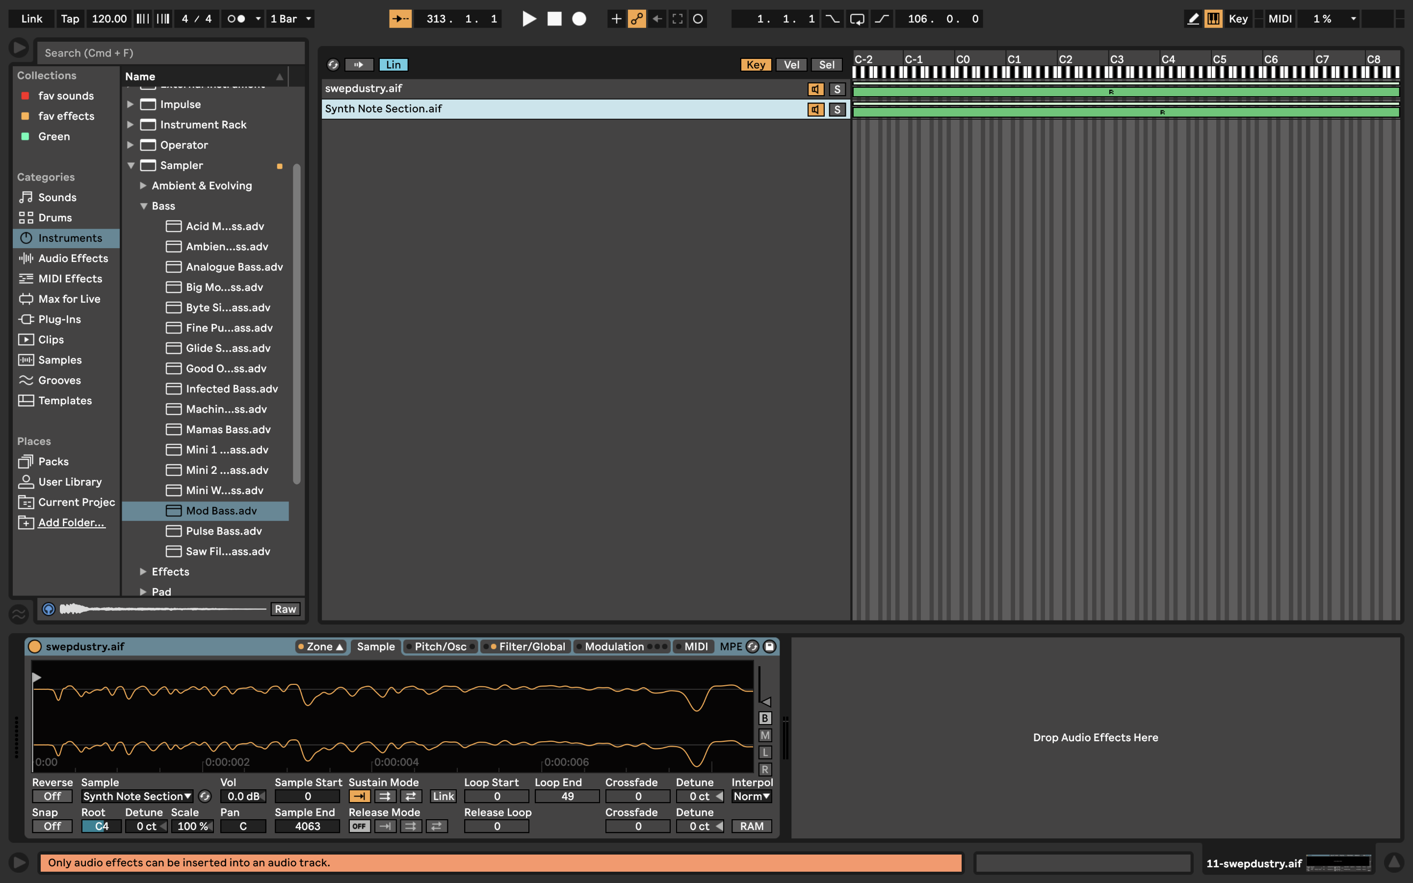Image resolution: width=1413 pixels, height=883 pixels.
Task: Toggle the metronome button
Action: tap(236, 19)
